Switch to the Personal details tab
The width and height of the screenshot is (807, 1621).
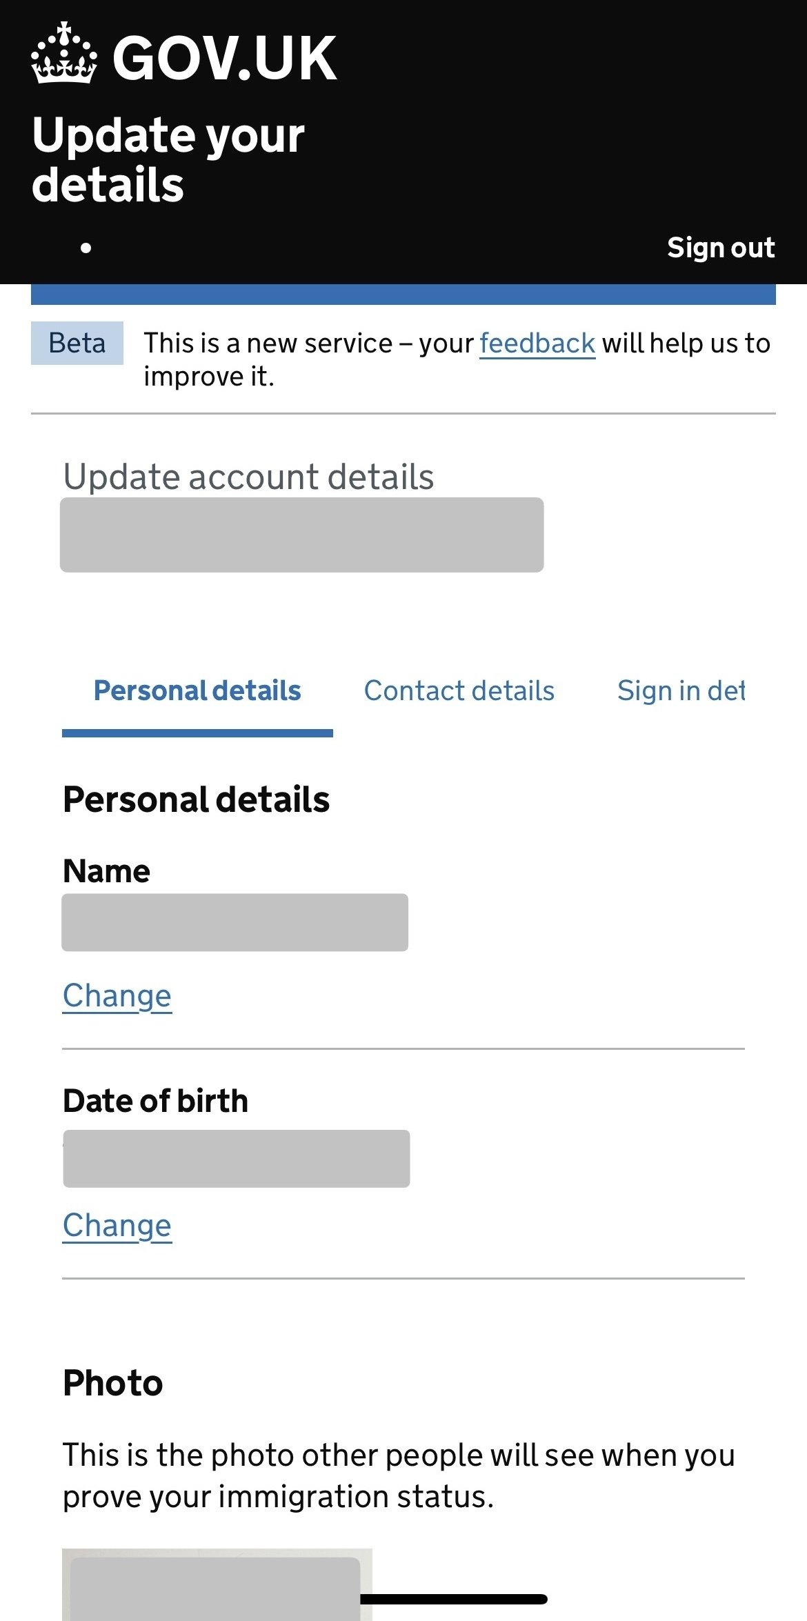pyautogui.click(x=197, y=690)
